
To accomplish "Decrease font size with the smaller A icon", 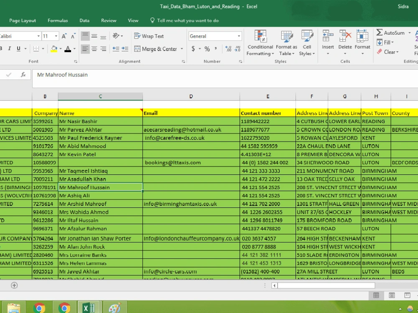I will tap(73, 36).
